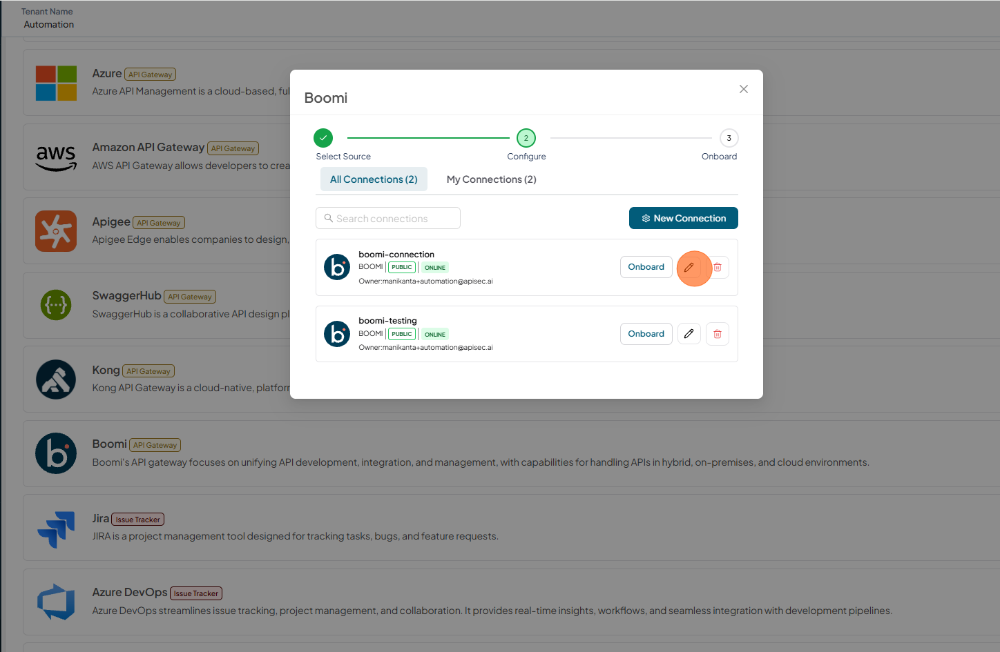Click the Boomi card title in background

110,444
